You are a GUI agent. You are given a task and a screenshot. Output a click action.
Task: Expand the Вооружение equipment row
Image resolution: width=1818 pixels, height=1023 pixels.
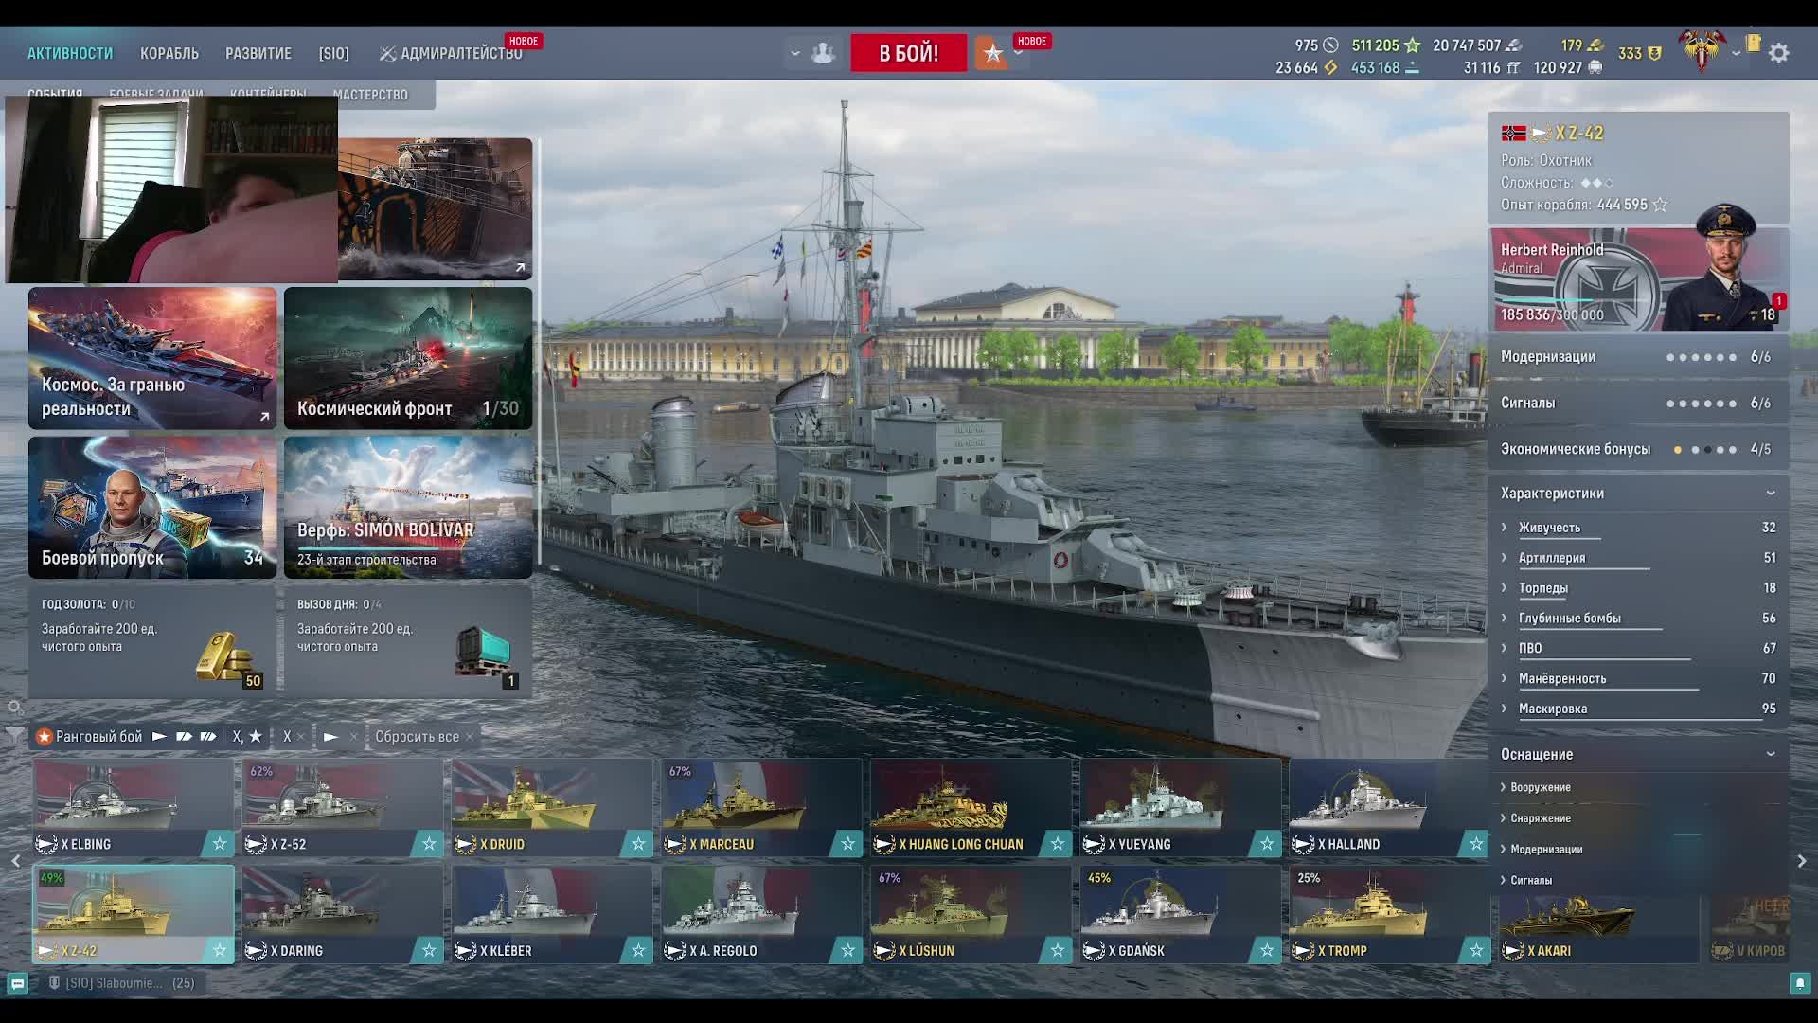coord(1540,787)
